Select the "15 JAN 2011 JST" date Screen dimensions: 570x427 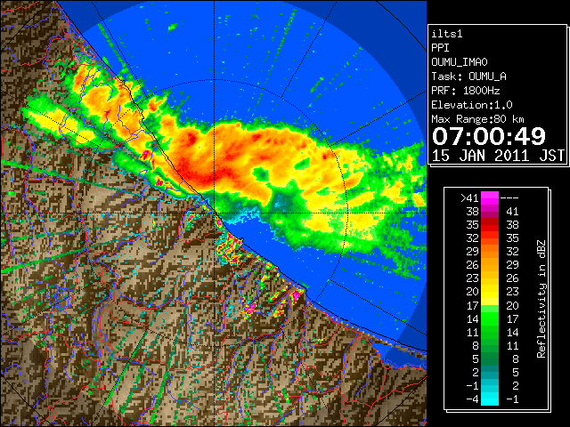498,156
